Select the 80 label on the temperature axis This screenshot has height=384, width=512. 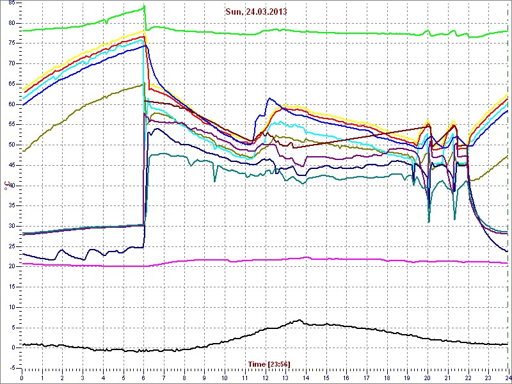12,23
